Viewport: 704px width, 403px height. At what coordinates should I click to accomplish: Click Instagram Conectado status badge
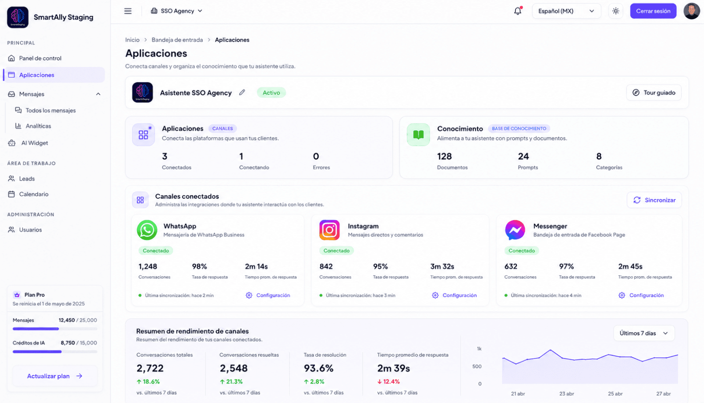click(x=336, y=250)
